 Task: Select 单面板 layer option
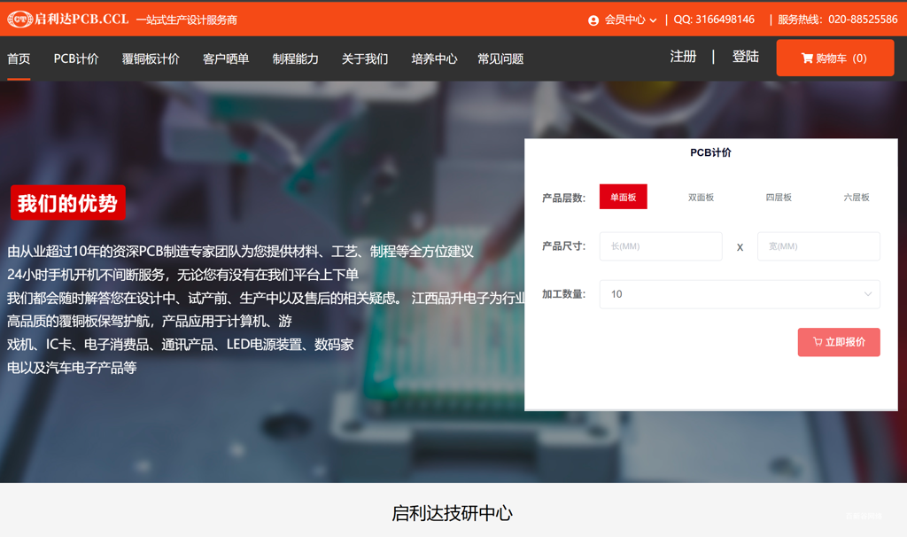(623, 197)
